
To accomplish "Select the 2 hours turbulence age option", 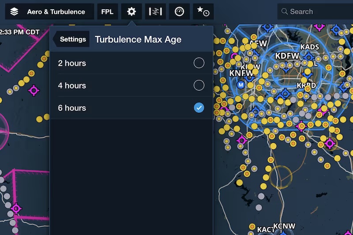I will pyautogui.click(x=199, y=63).
